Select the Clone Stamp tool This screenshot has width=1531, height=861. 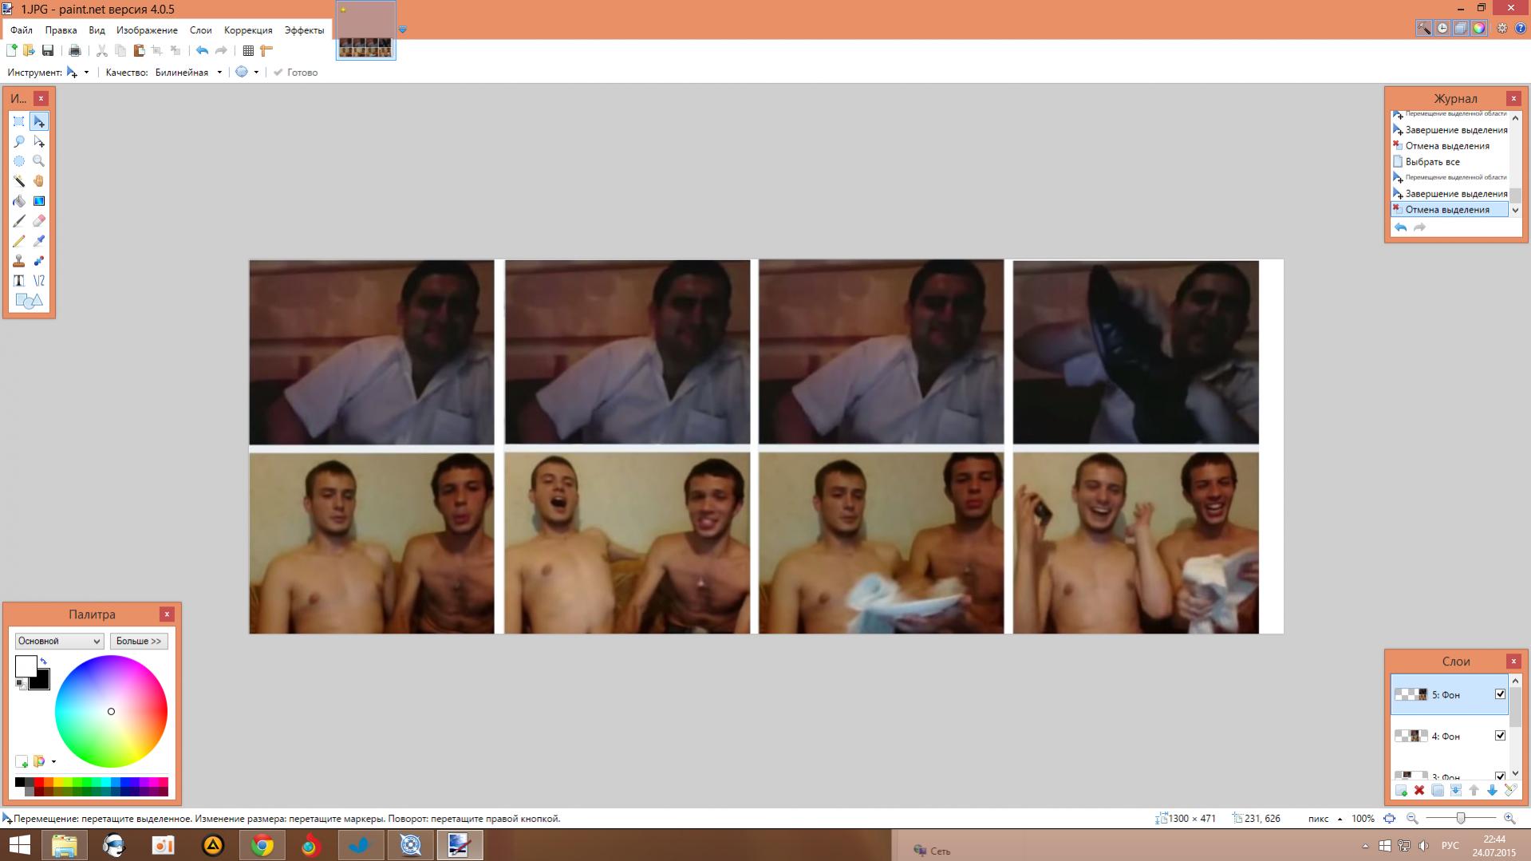coord(19,261)
